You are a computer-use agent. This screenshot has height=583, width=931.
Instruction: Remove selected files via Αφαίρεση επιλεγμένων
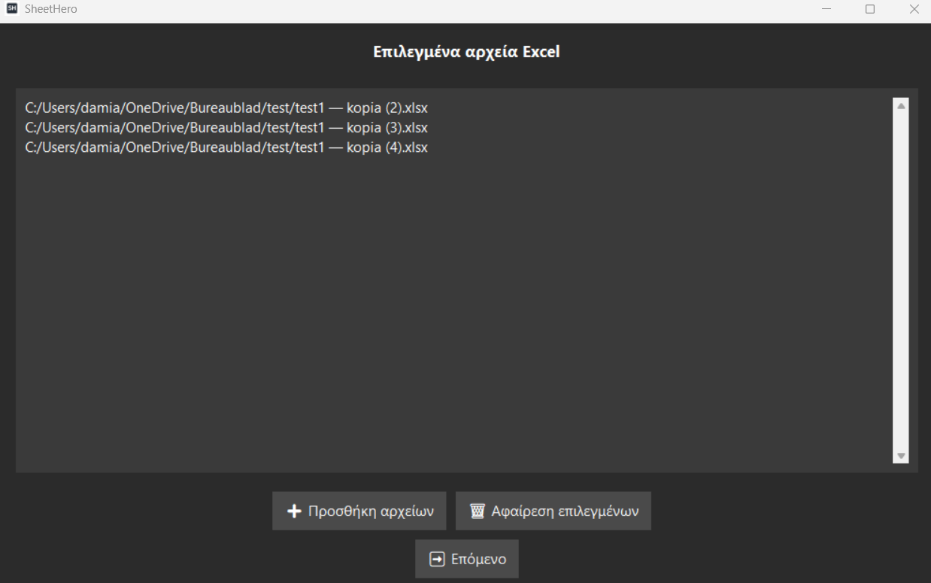[553, 512]
